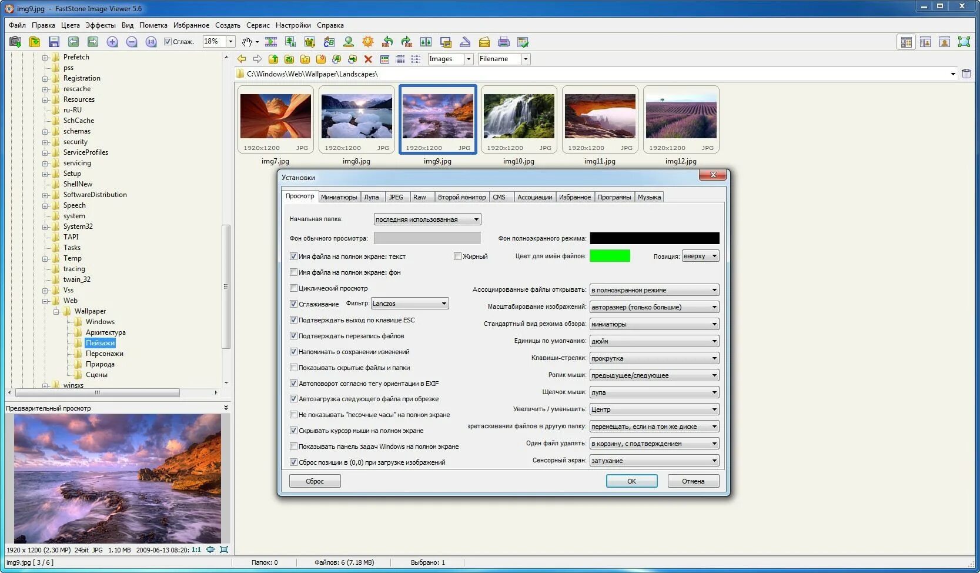This screenshot has width=980, height=573.
Task: Open the Начальная папка dropdown
Action: [x=427, y=219]
